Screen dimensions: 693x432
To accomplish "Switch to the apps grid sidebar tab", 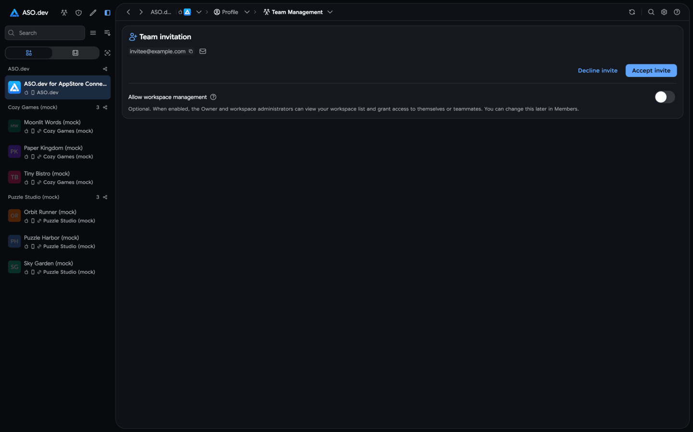I will (x=29, y=53).
